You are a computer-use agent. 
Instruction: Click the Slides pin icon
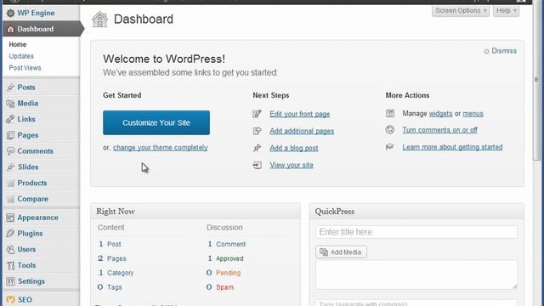(10, 167)
